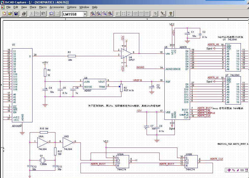This screenshot has height=178, width=249.
Task: Open the Project Manager tree icon
Action: coord(163,14)
